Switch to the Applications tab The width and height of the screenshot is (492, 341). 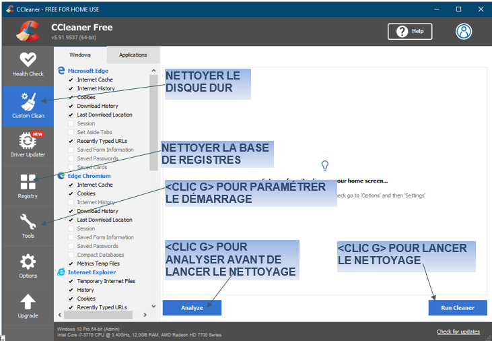[133, 55]
